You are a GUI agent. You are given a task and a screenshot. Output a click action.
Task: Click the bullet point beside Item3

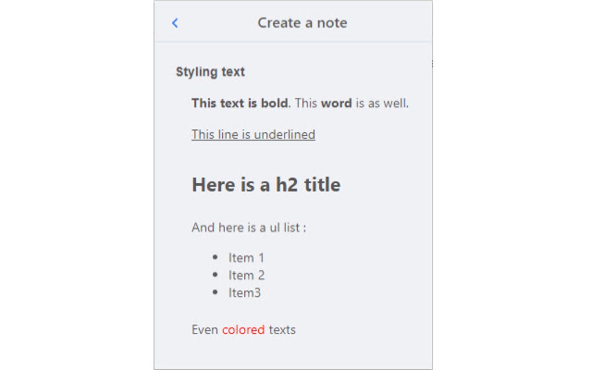[216, 292]
